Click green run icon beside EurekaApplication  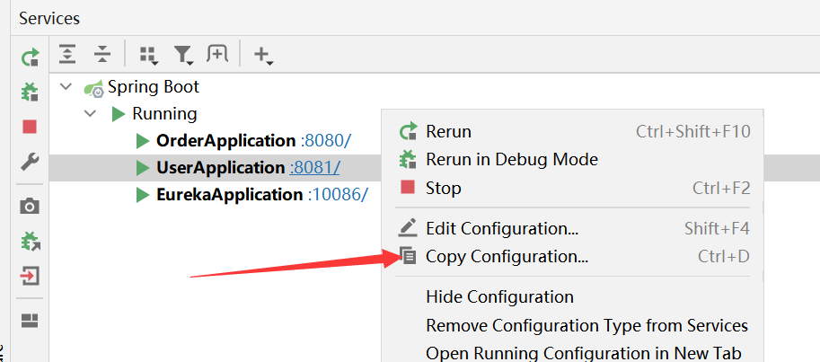pyautogui.click(x=143, y=195)
